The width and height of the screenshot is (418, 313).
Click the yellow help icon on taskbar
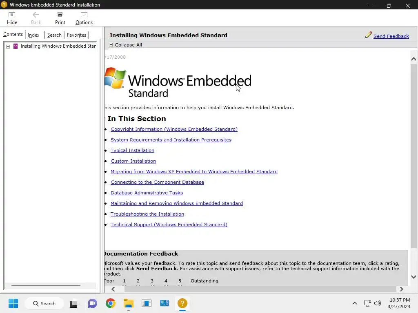(x=182, y=303)
